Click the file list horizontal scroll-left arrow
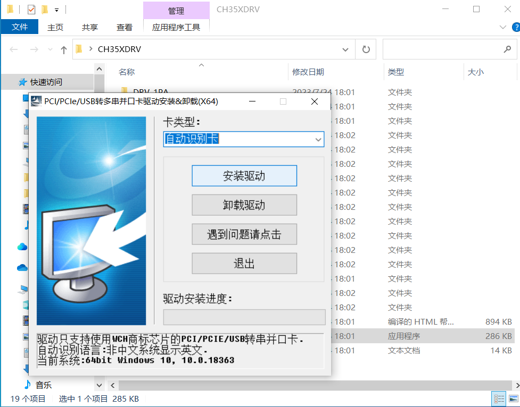 pyautogui.click(x=113, y=385)
